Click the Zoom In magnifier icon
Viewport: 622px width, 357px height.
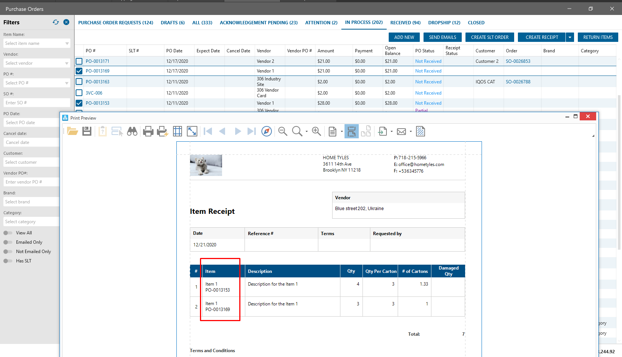click(x=316, y=131)
